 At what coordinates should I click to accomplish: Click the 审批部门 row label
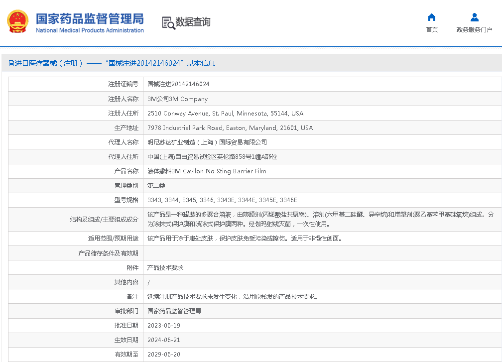(126, 311)
